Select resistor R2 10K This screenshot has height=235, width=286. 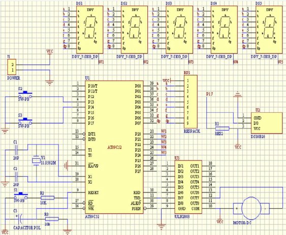(x=47, y=198)
